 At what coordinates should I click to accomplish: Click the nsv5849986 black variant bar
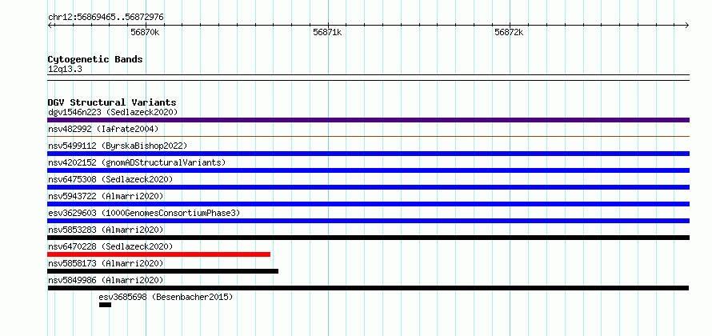pos(368,288)
